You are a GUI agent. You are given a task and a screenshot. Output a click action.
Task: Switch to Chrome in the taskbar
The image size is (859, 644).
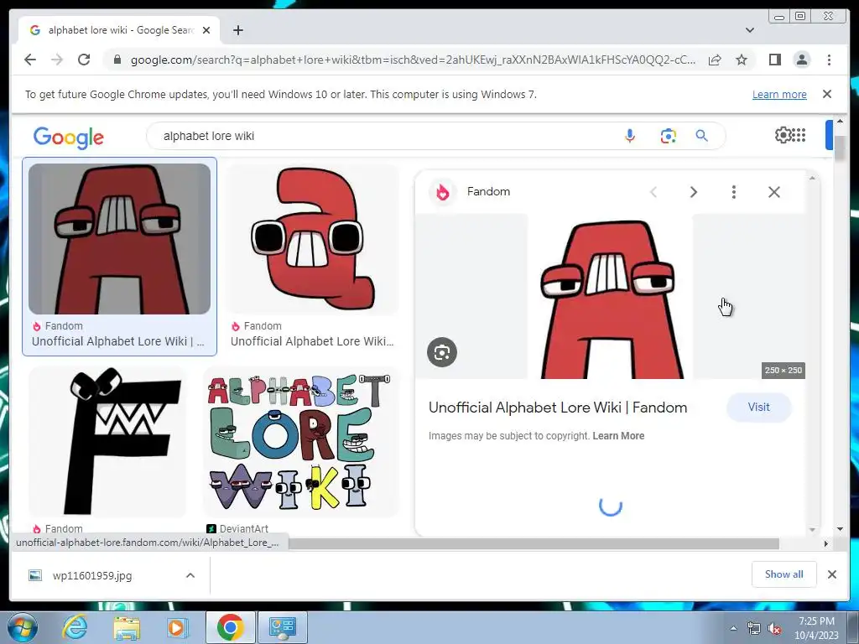point(230,627)
